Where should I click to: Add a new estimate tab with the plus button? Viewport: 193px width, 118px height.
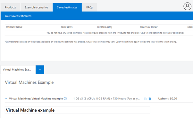coord(40,70)
